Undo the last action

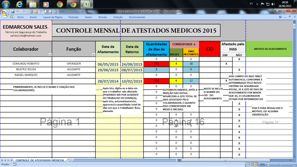[18, 12]
